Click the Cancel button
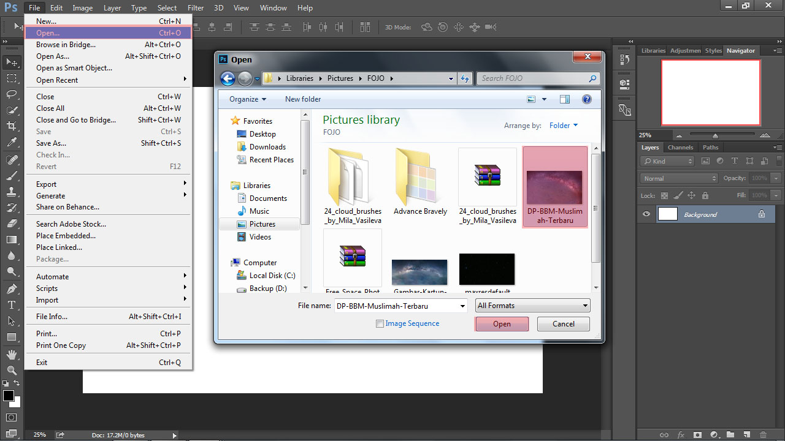Image resolution: width=785 pixels, height=441 pixels. 564,324
